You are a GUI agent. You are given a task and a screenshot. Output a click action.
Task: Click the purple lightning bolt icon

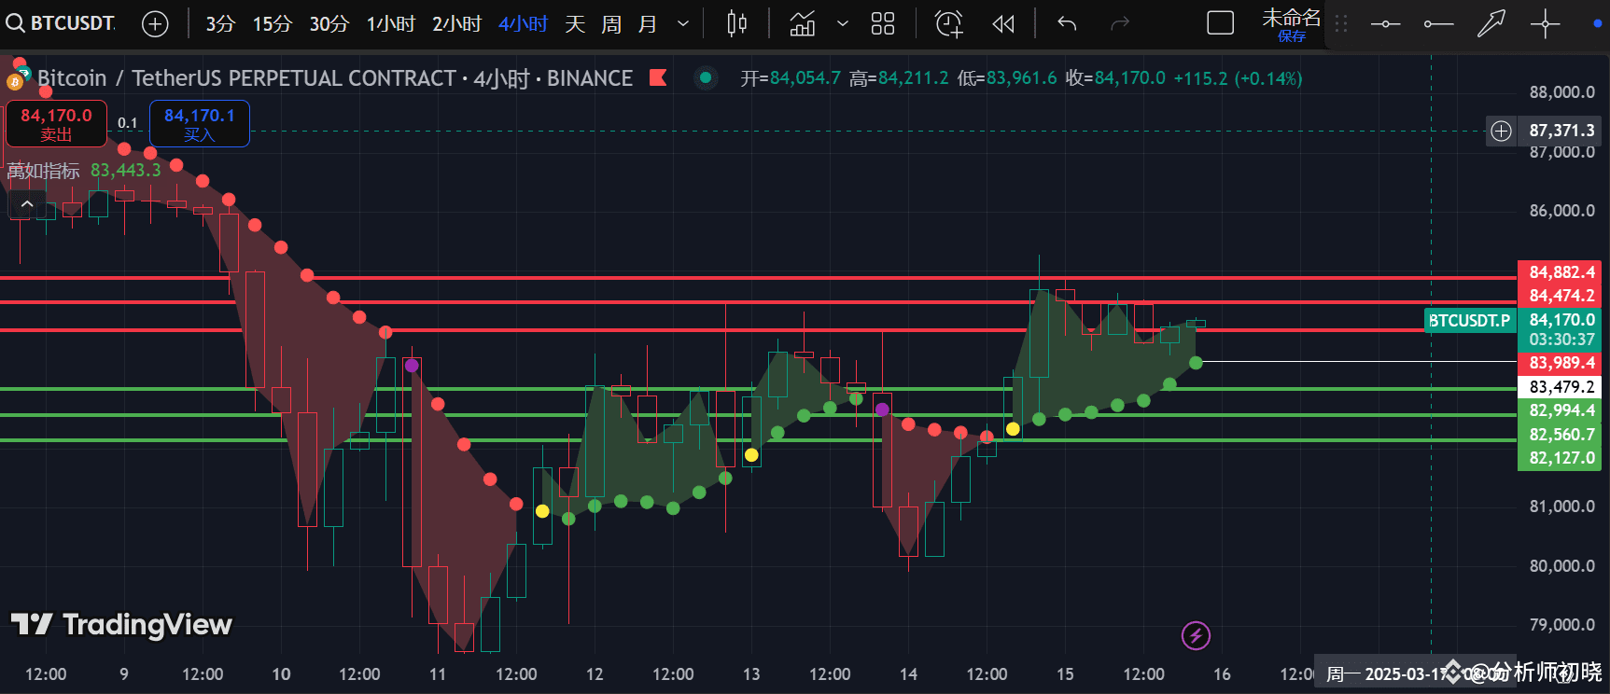point(1196,636)
